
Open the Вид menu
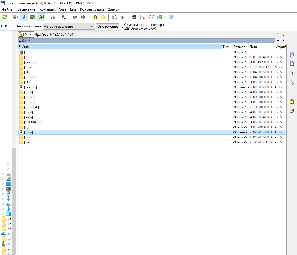(x=73, y=9)
